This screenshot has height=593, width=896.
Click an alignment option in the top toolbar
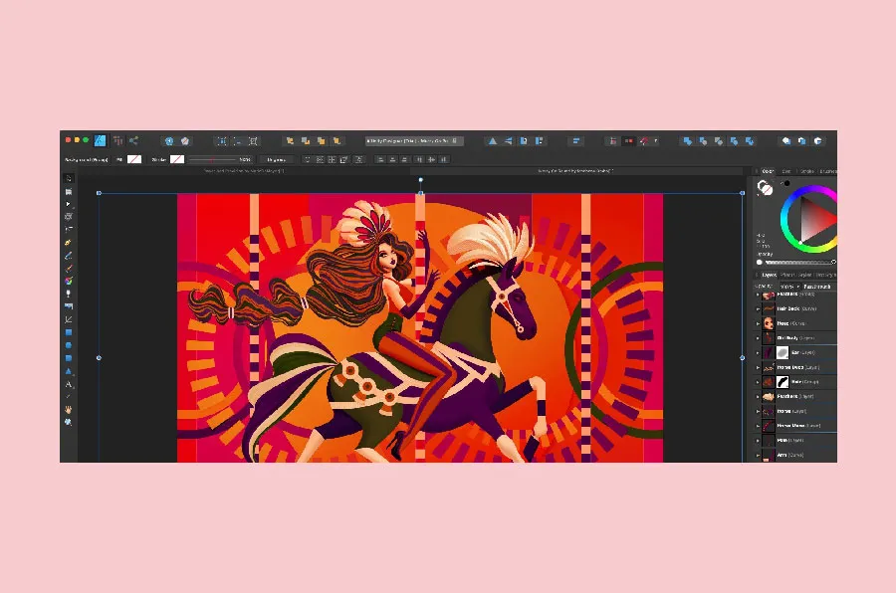576,140
